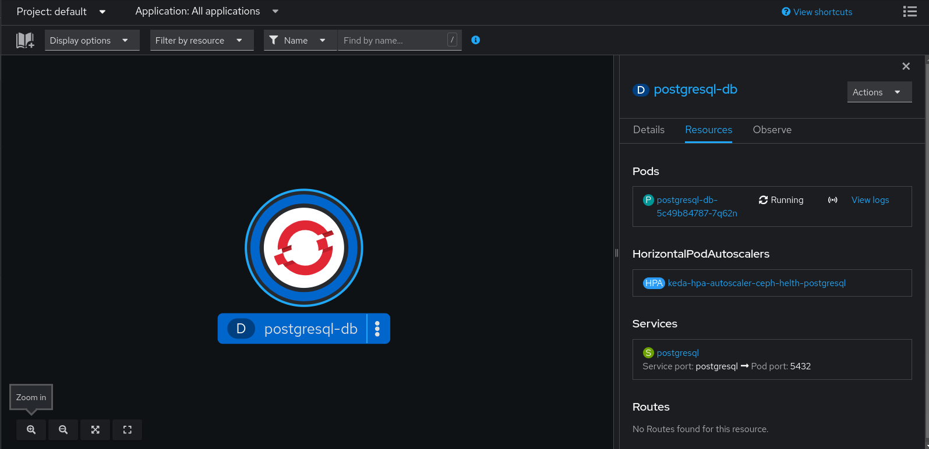This screenshot has width=929, height=449.
Task: Expand the Project: default selector
Action: [x=61, y=12]
